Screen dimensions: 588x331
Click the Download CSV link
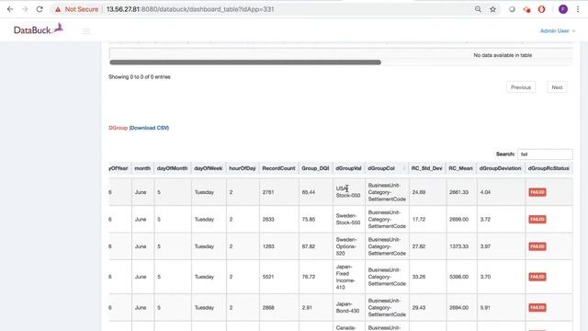point(149,128)
